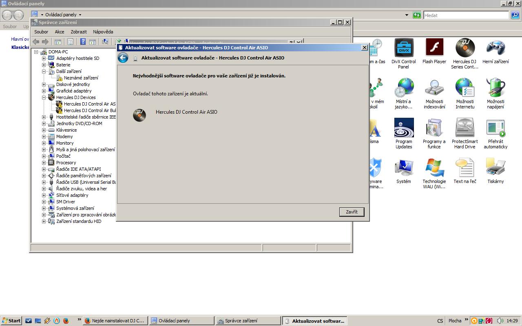Expand Hostitelské řadiče sběrnice IEEE node
This screenshot has height=326, width=522.
pos(44,117)
